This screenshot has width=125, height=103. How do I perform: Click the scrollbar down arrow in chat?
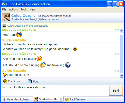(x=122, y=75)
